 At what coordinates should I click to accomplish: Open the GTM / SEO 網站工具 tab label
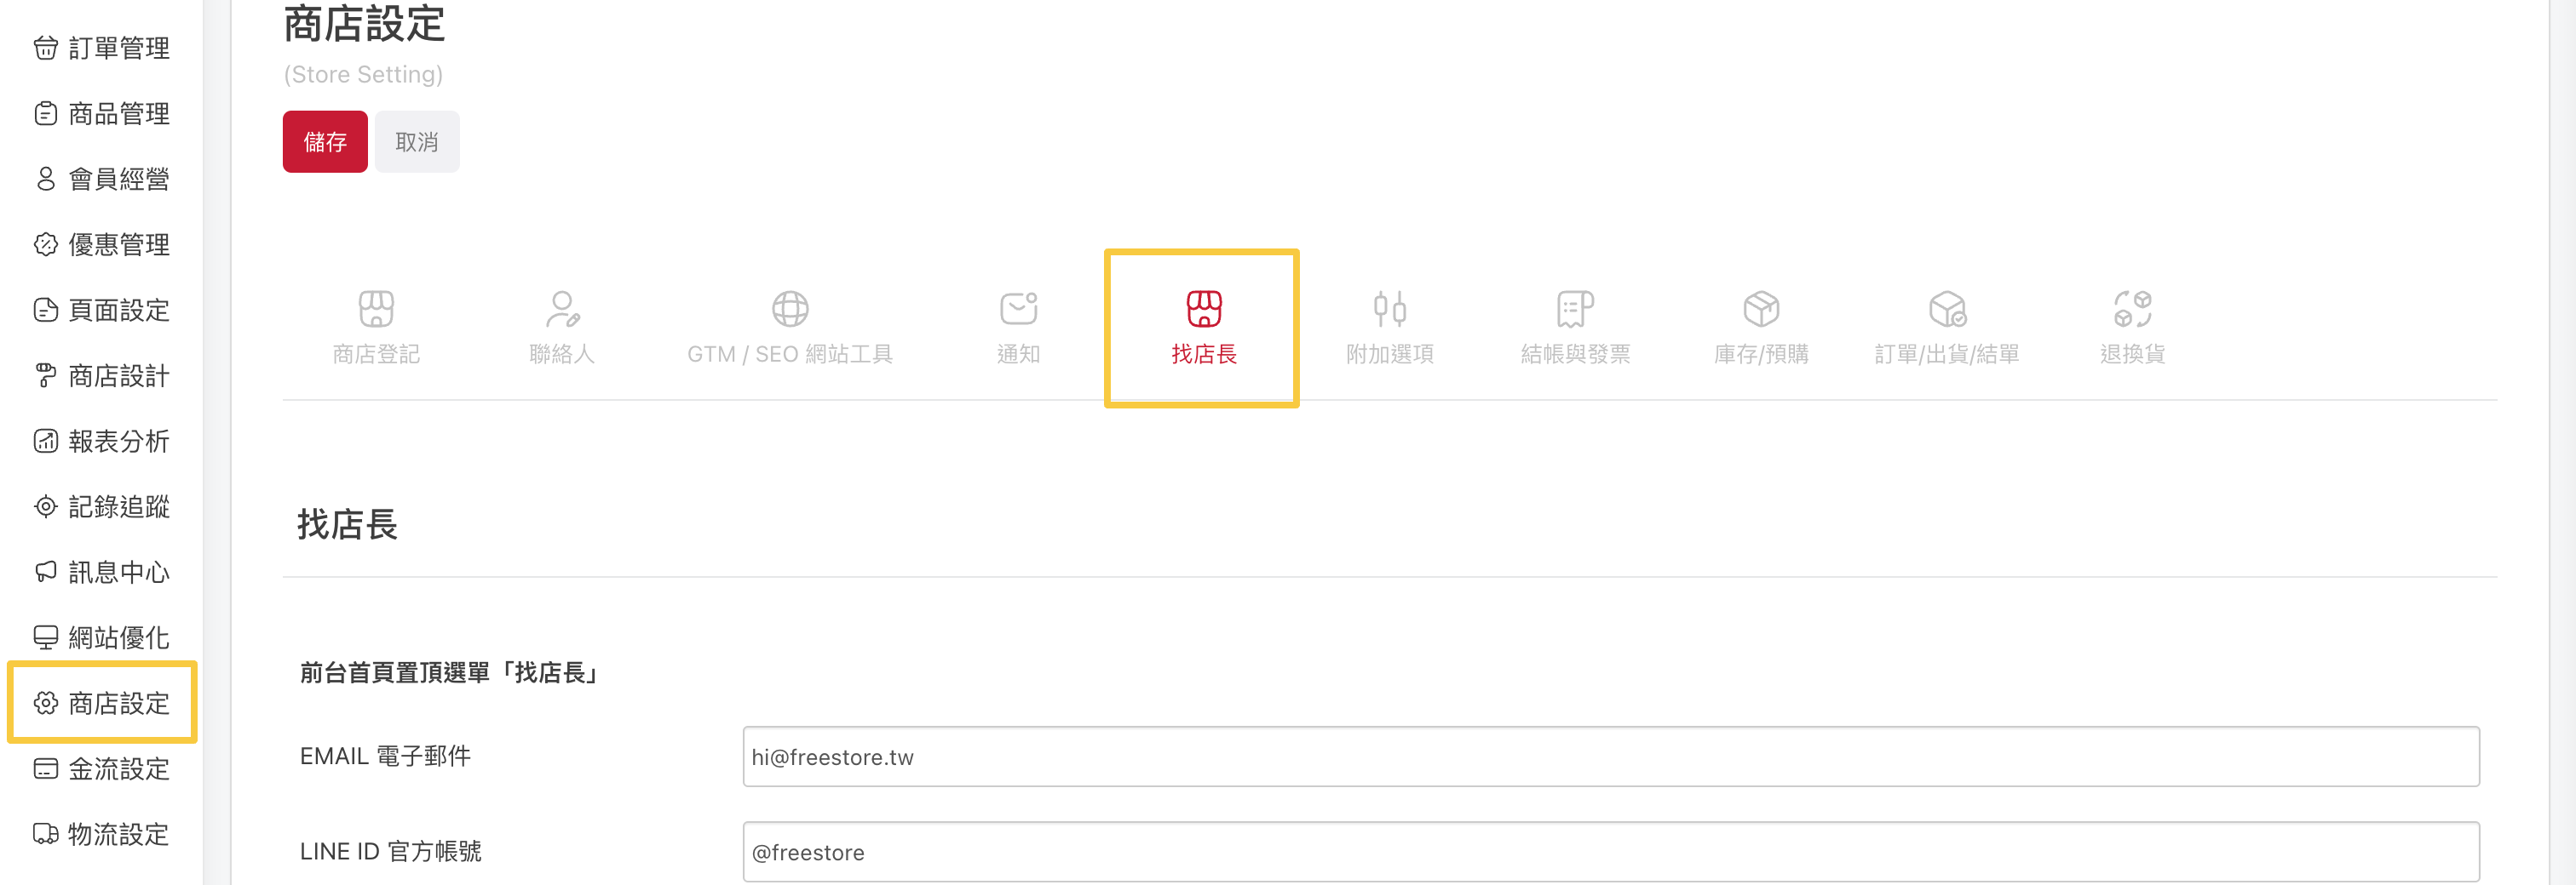point(790,355)
